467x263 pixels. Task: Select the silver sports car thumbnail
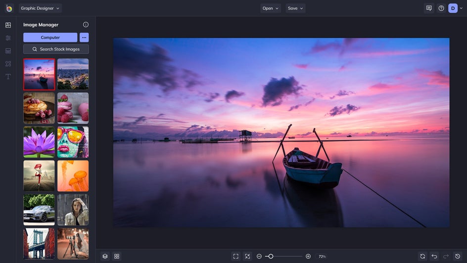[39, 210]
